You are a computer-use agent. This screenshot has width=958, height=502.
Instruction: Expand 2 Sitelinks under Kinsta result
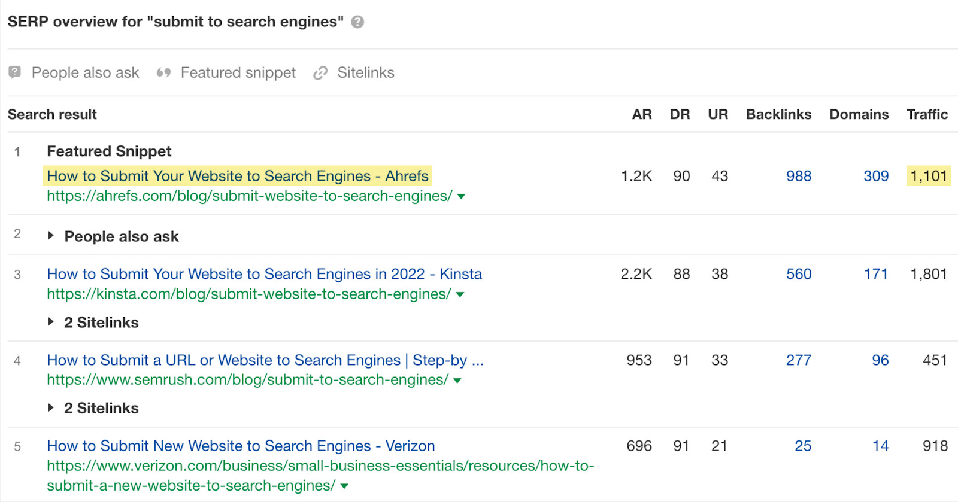(x=51, y=322)
